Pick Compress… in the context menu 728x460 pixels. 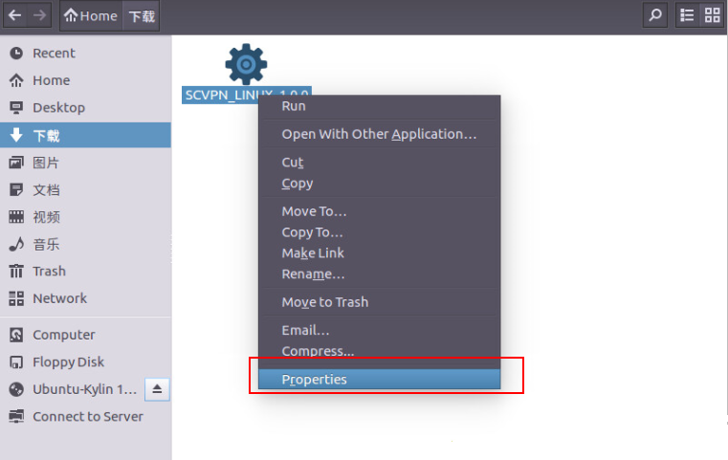click(x=318, y=351)
